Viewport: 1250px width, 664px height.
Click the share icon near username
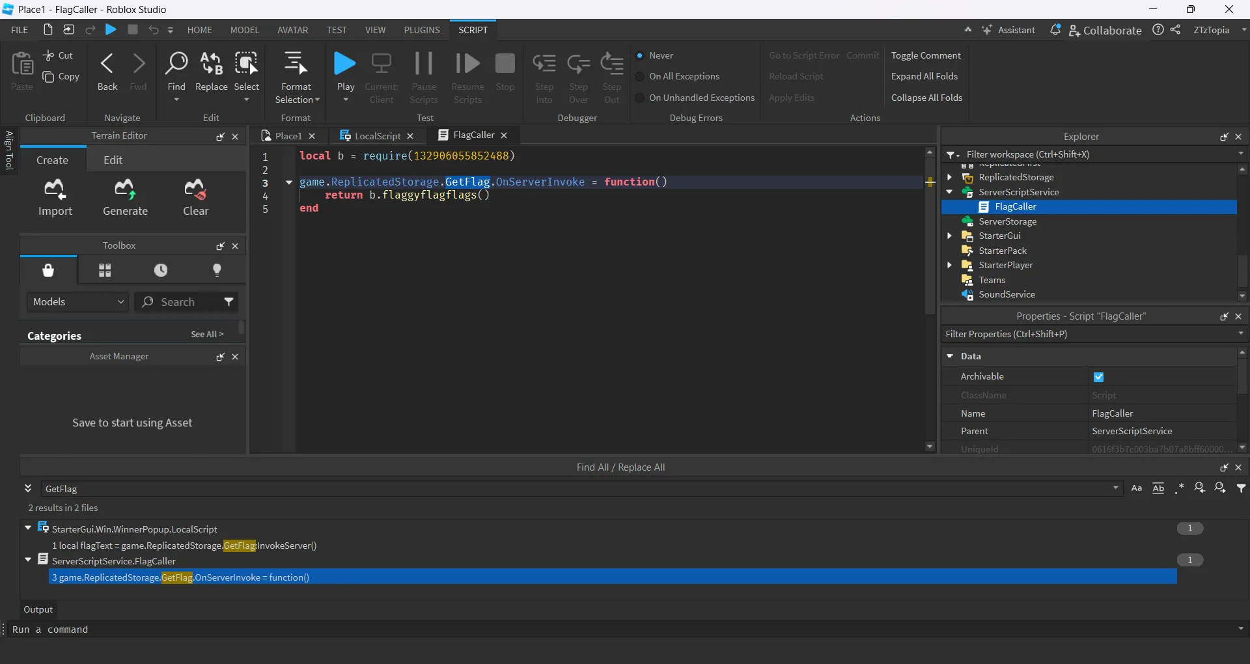tap(1175, 30)
